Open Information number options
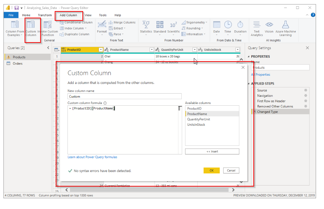This screenshot has height=209, width=324. [193, 34]
